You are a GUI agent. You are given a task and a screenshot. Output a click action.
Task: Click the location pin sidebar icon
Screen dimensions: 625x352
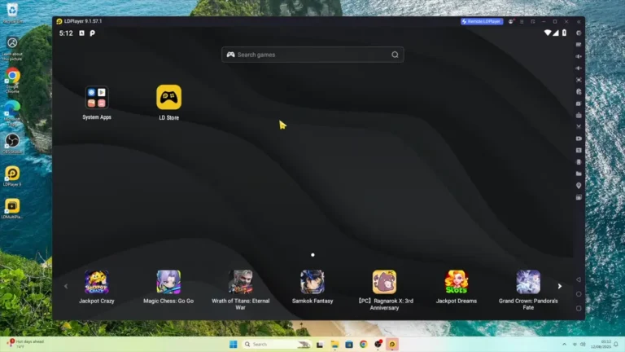[x=579, y=186]
